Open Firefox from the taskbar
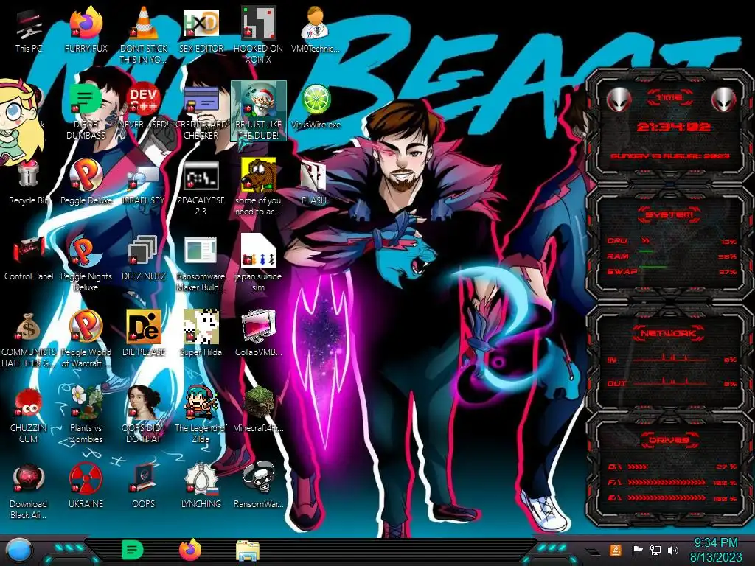755x566 pixels. [190, 550]
